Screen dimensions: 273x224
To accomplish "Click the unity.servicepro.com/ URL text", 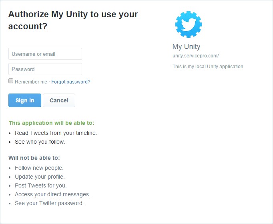I will (x=195, y=56).
